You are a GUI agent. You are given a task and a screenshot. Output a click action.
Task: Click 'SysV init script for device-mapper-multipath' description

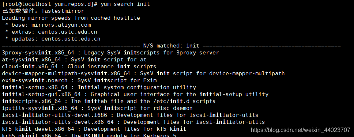click(212, 73)
